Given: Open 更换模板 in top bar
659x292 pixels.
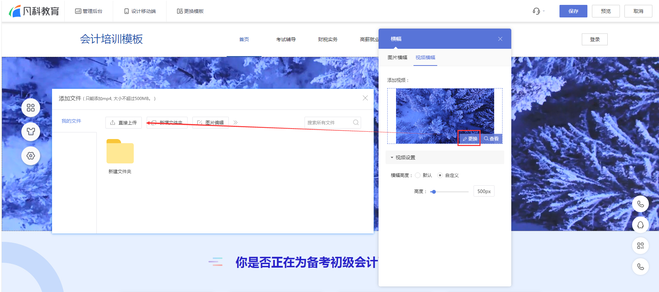Looking at the screenshot, I should [190, 11].
